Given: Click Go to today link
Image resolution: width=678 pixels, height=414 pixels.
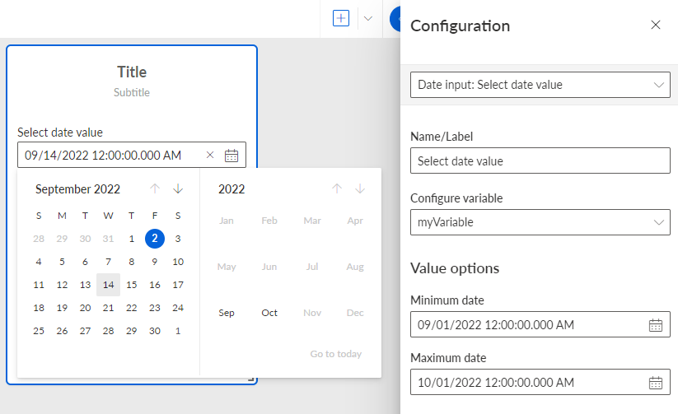Looking at the screenshot, I should click(x=335, y=354).
